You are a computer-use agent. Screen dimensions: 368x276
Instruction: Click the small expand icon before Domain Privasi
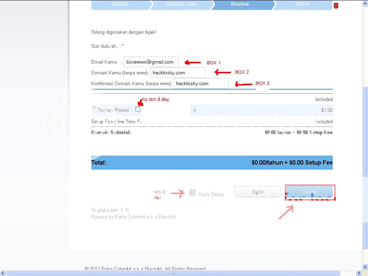click(x=94, y=109)
